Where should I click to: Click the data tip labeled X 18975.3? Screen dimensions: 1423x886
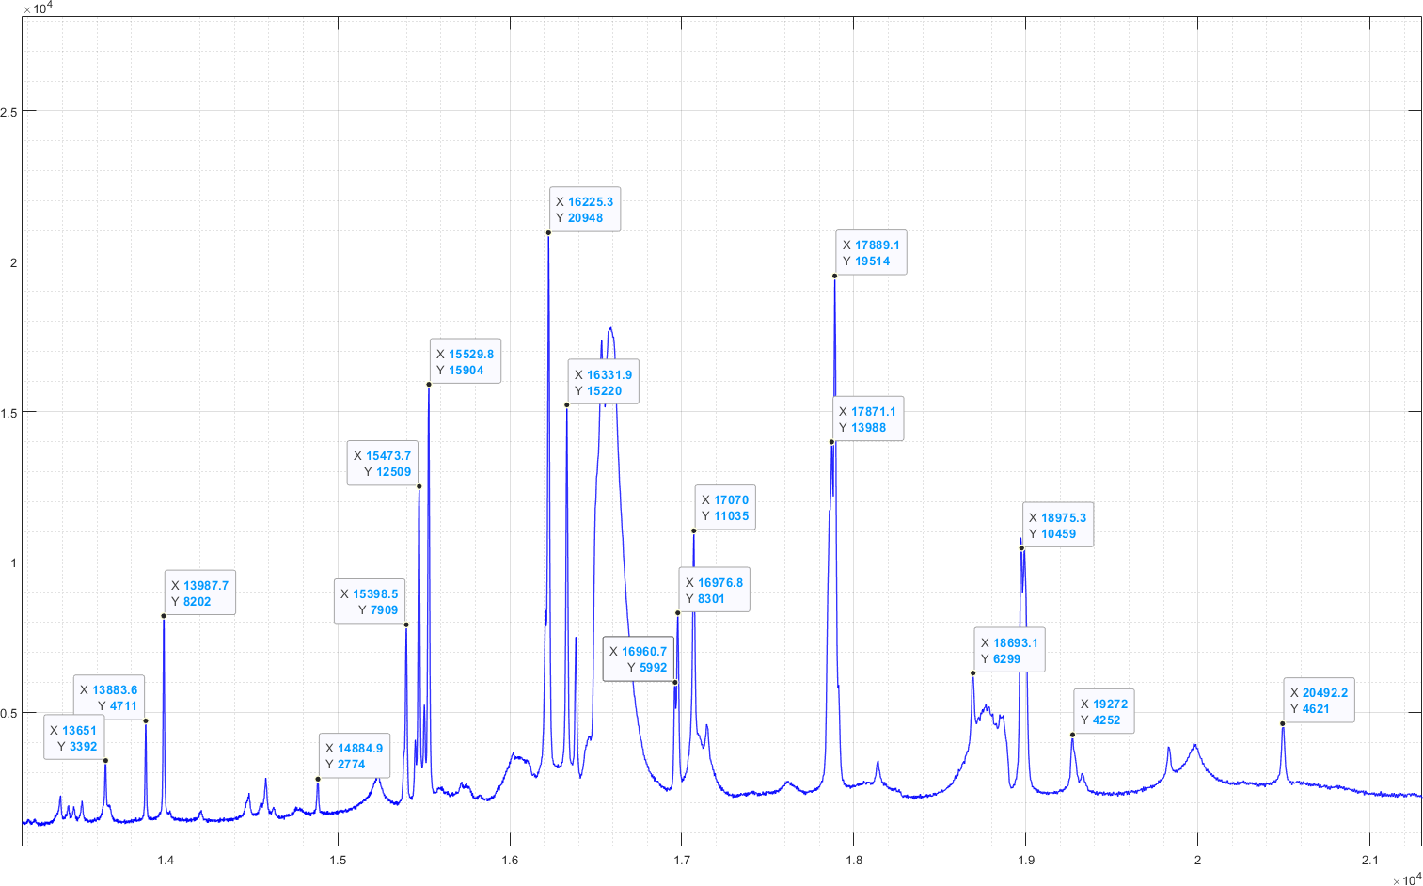click(x=1057, y=526)
